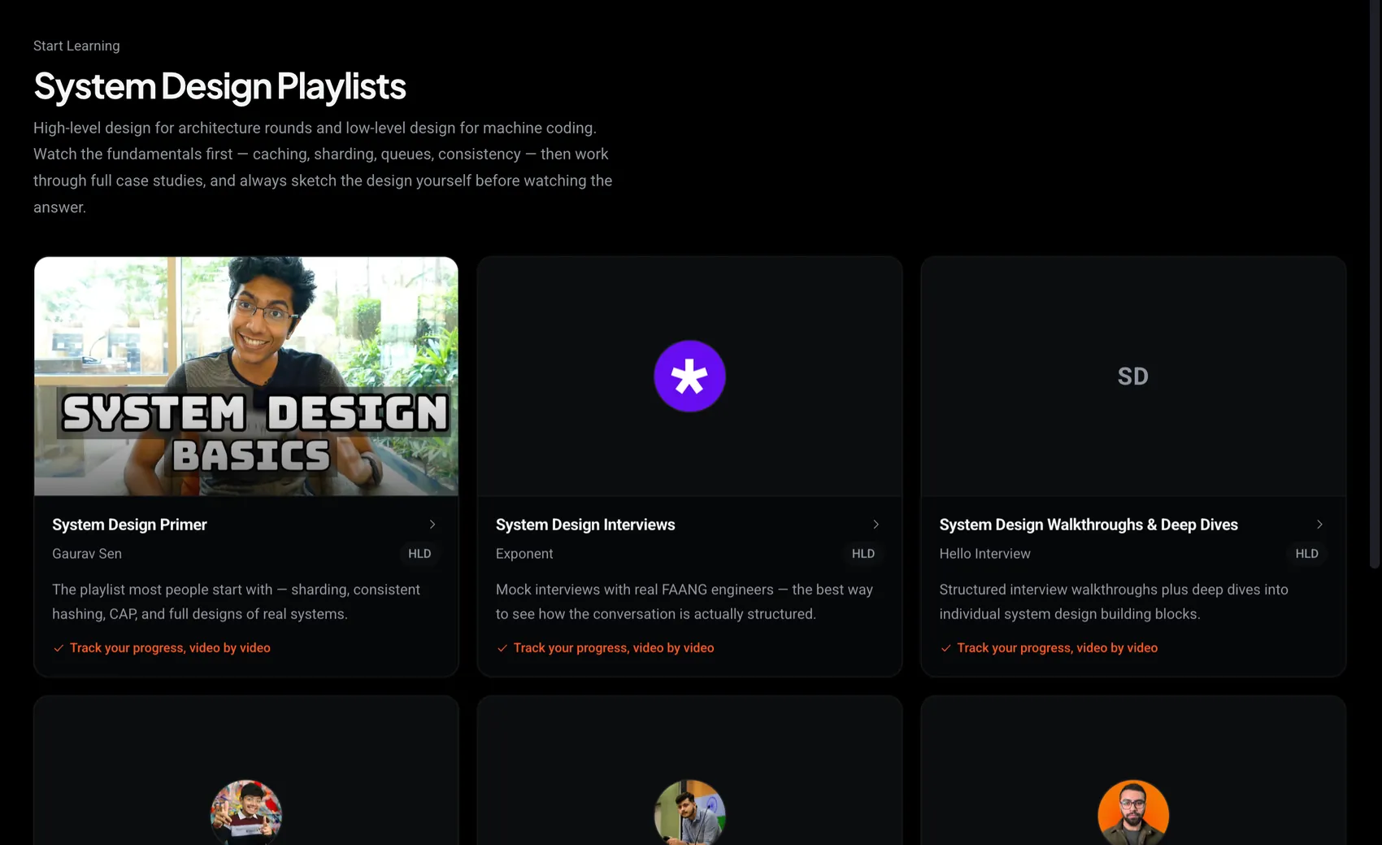Click Track your progress under System Design Primer

click(170, 648)
